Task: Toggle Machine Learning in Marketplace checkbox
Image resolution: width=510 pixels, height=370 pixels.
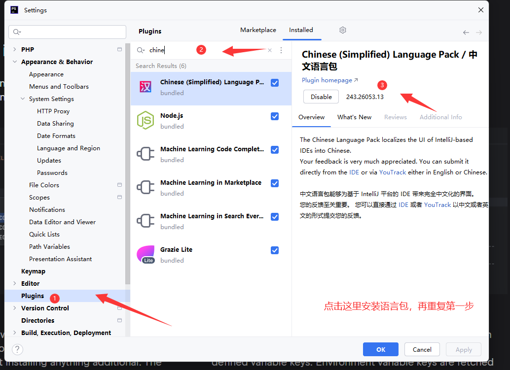Action: click(x=275, y=183)
